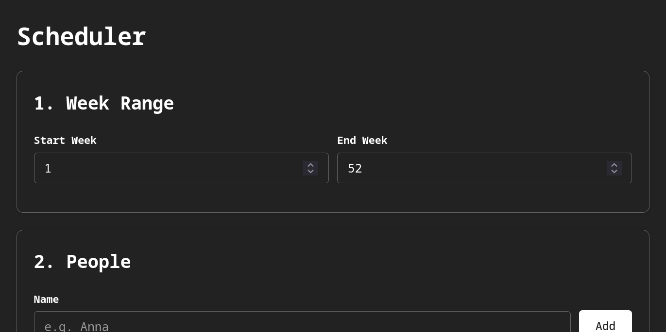Click the Name label above the input
Image resolution: width=666 pixels, height=332 pixels.
[x=46, y=299]
